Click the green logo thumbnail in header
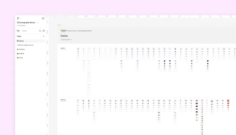Screen dimensions: 236x135 pyautogui.click(x=63, y=31)
